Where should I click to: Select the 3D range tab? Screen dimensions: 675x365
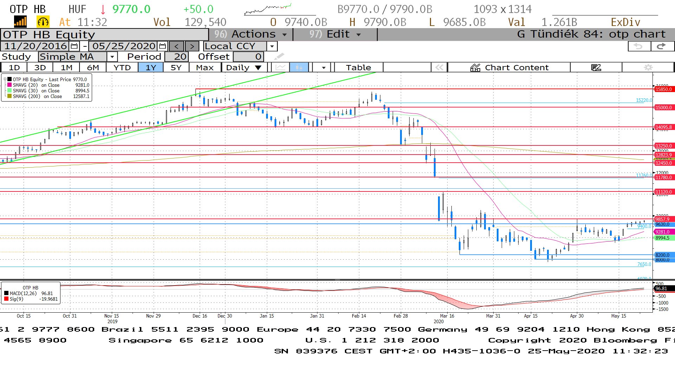[40, 67]
